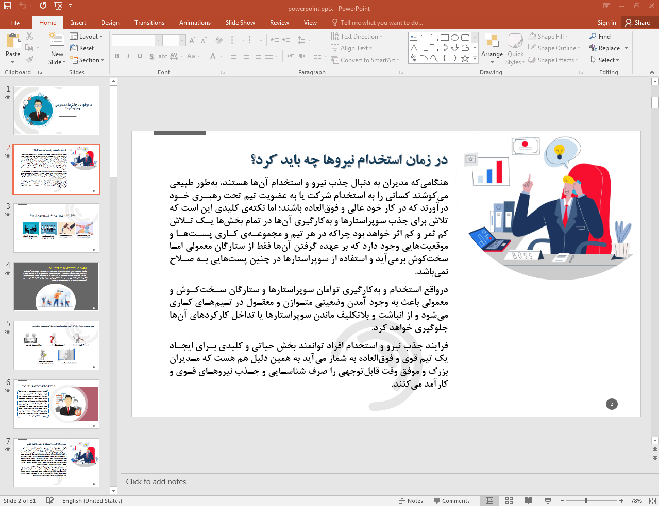Expand the Layout dropdown
The width and height of the screenshot is (659, 506).
pos(87,37)
